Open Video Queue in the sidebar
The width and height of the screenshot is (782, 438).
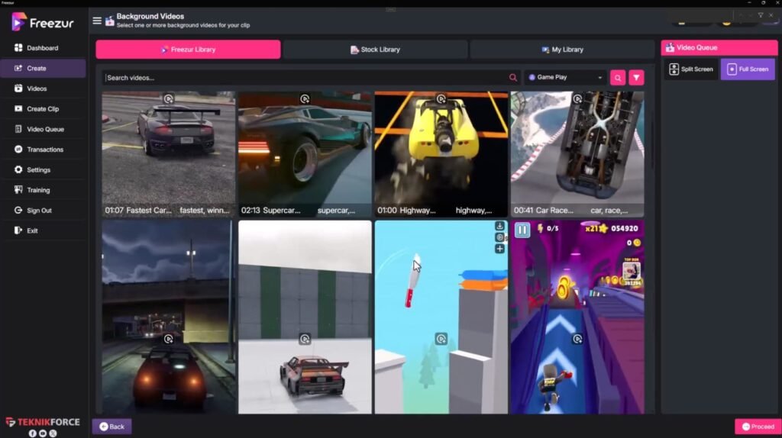(45, 129)
